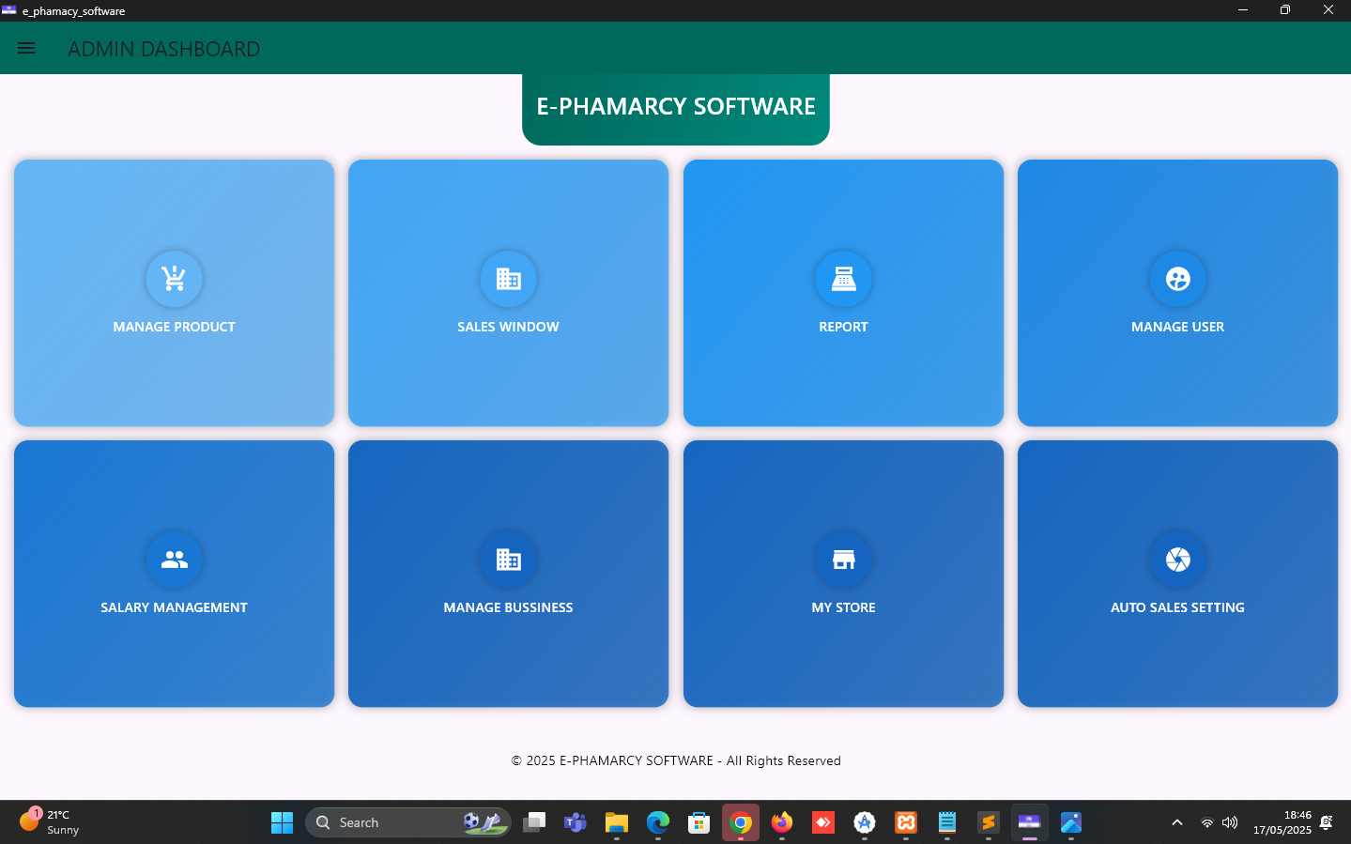Screen dimensions: 1351x844
Task: Click the Sales Window building icon
Action: click(508, 279)
